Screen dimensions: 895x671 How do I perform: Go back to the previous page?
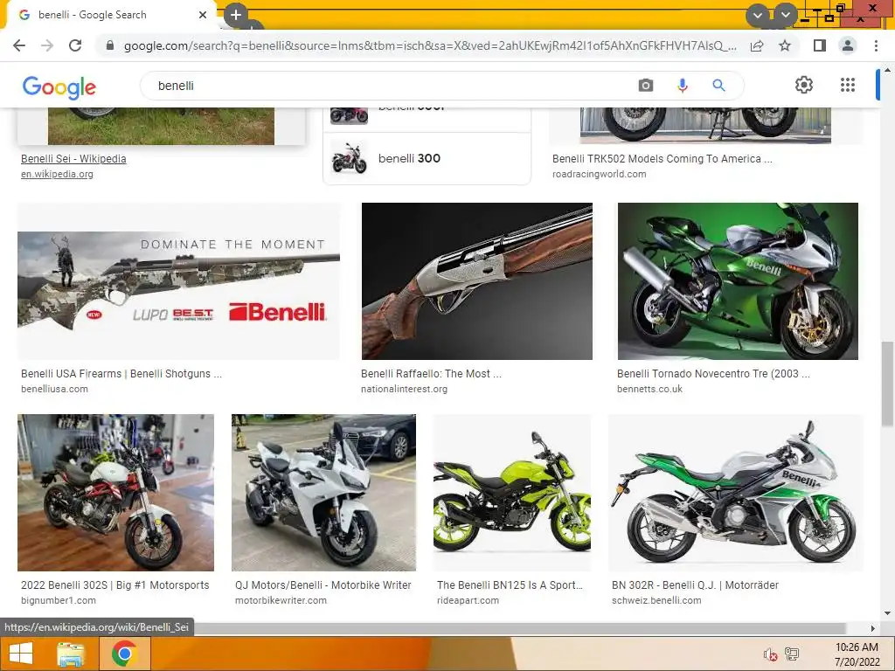19,45
